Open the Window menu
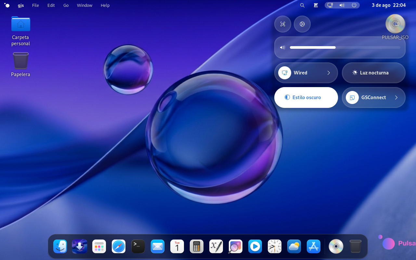 pos(84,5)
